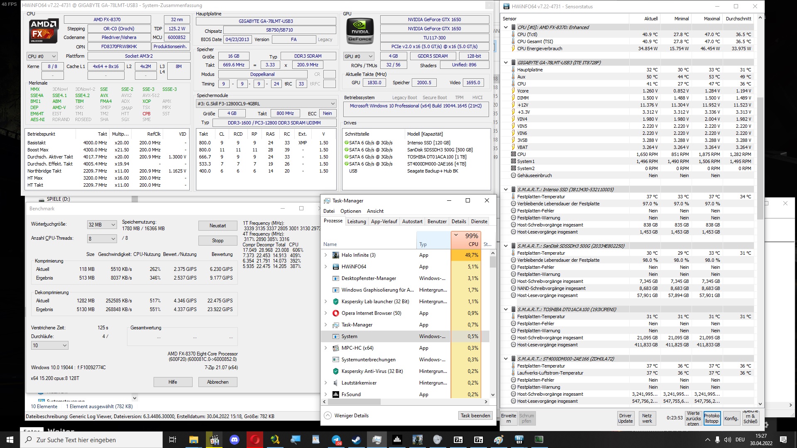797x448 pixels.
Task: Click the Task beenden button
Action: (x=475, y=416)
